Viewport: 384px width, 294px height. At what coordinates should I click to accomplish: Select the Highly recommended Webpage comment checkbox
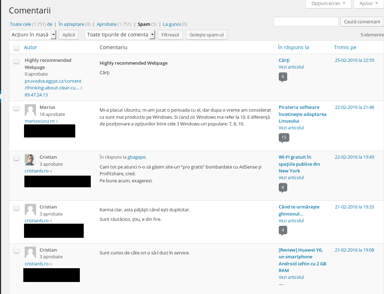[x=16, y=61]
